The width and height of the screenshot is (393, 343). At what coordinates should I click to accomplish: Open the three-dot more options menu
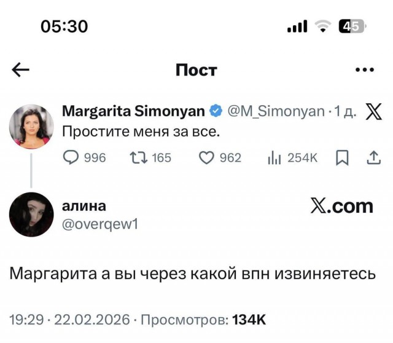[365, 70]
